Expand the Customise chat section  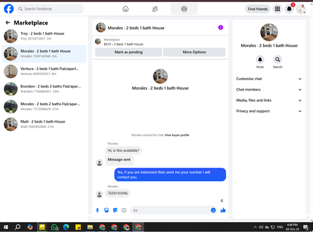[x=269, y=79]
